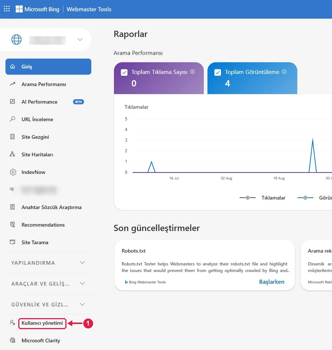Viewport: 332px width, 350px height.
Task: Click the Raporlar heading
Action: click(130, 34)
